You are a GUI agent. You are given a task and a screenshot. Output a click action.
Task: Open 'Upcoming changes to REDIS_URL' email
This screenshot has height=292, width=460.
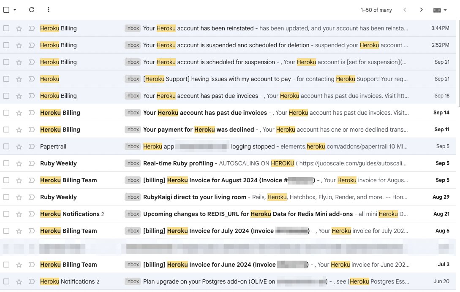[x=248, y=214]
